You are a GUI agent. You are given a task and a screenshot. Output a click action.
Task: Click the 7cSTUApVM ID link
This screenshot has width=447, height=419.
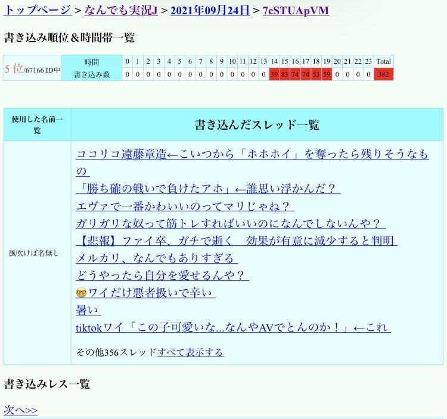296,10
